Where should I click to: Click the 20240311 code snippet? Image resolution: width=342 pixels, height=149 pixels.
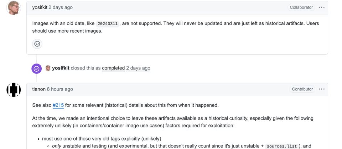click(x=108, y=24)
